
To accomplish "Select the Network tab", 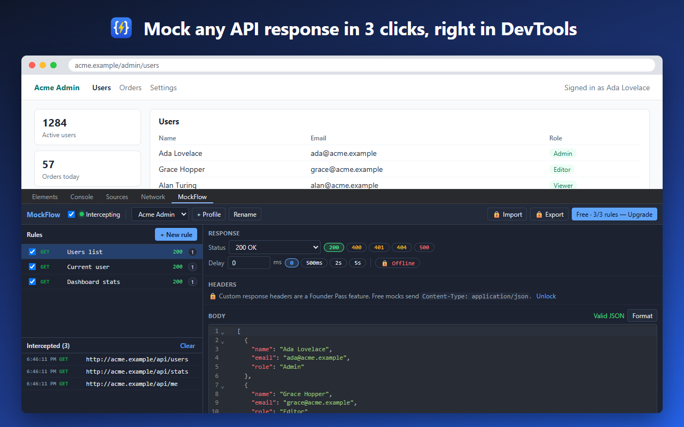I will click(x=153, y=197).
